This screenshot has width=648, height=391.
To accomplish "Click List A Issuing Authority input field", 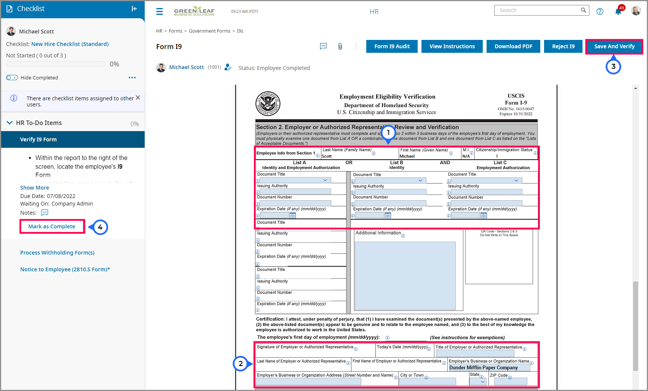I will point(295,192).
